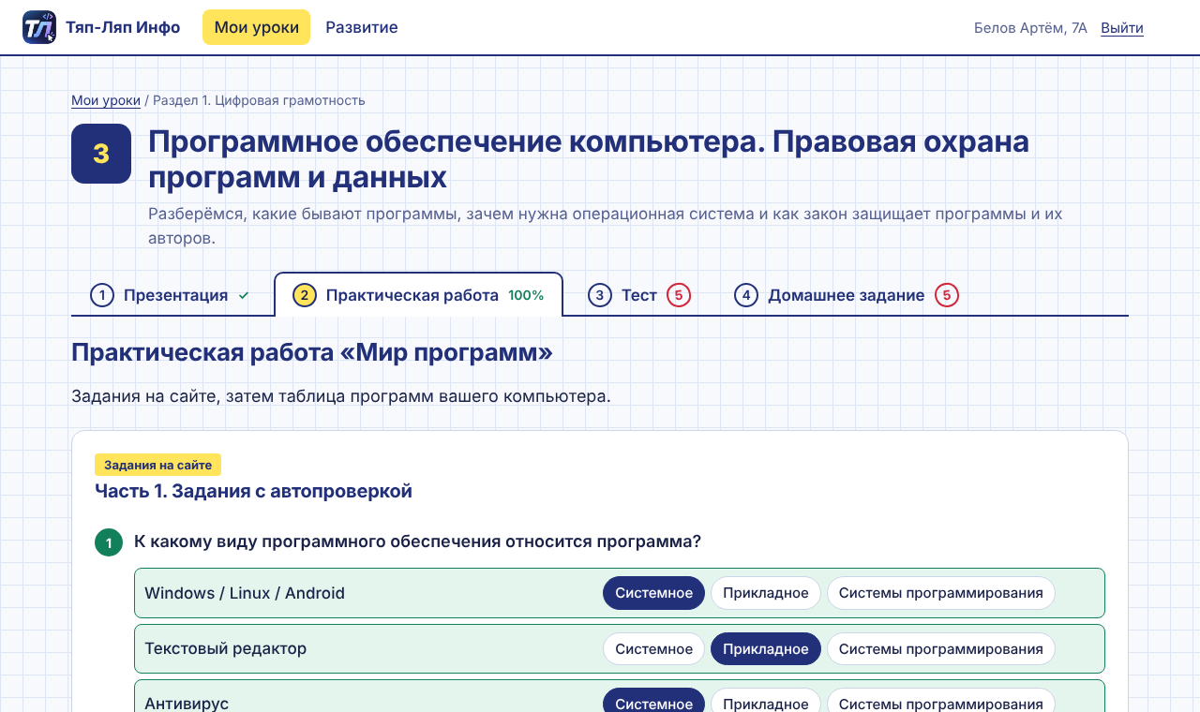Click the lesson number 3 badge
Screen dimensions: 1200x712
pyautogui.click(x=101, y=154)
